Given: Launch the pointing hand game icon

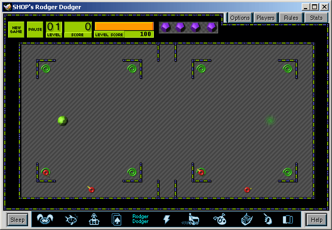Looking at the screenshot, I should point(267,219).
